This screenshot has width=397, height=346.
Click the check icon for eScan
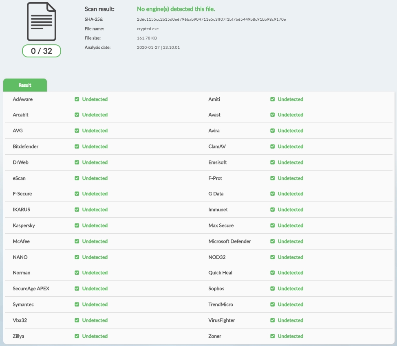[77, 178]
